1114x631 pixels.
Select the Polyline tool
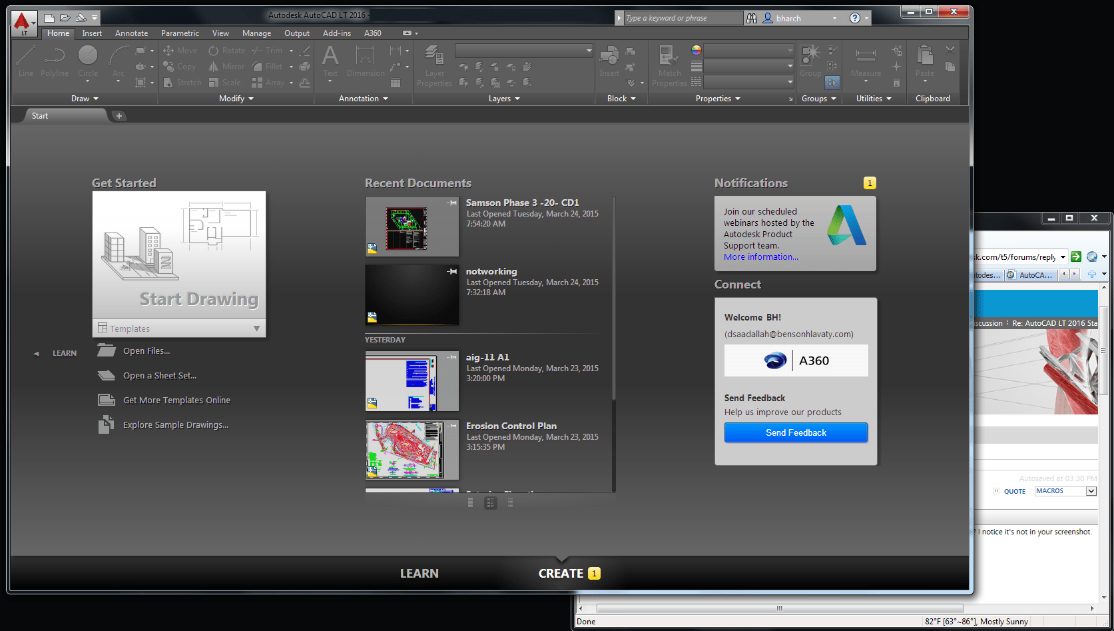pyautogui.click(x=55, y=61)
